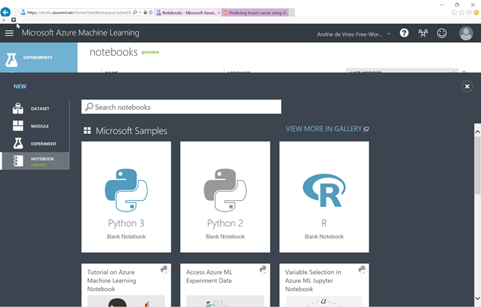Click the feedback smiley icon
Image resolution: width=481 pixels, height=307 pixels.
[x=442, y=33]
